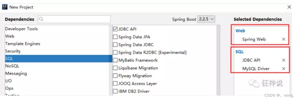Select MySQL Driver in Selected Dependencies
This screenshot has height=100, width=298.
[x=256, y=69]
